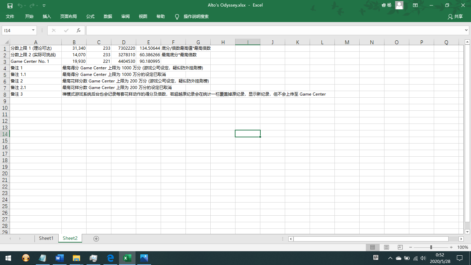Open the Customize Quick Access Toolbar dropdown
471x265 pixels.
[x=44, y=6]
